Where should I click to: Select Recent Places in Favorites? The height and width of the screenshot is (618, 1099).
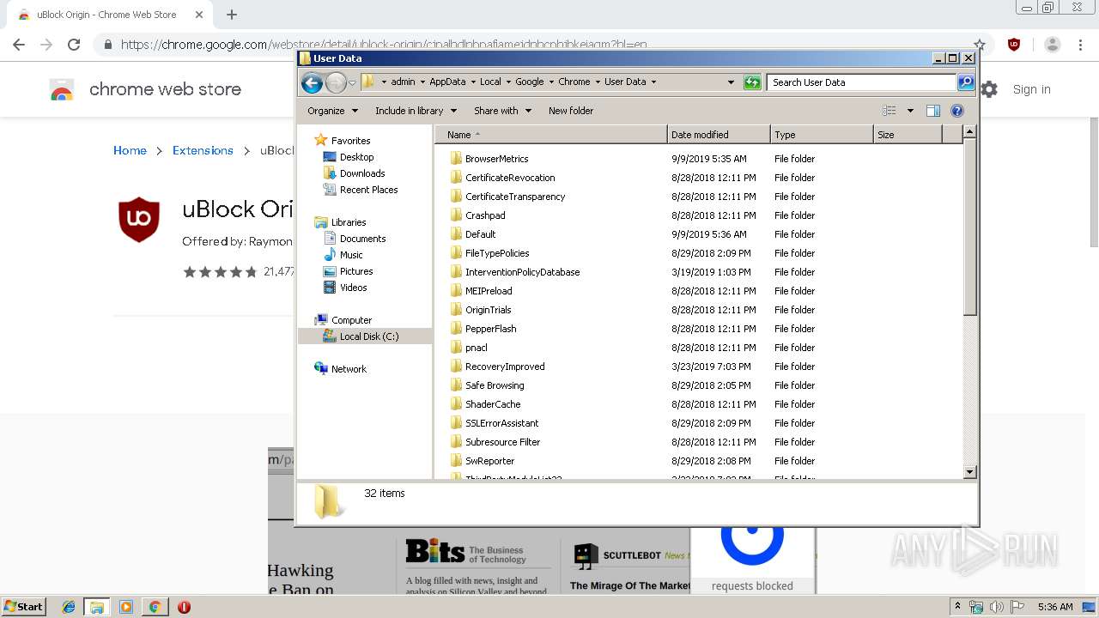tap(368, 190)
